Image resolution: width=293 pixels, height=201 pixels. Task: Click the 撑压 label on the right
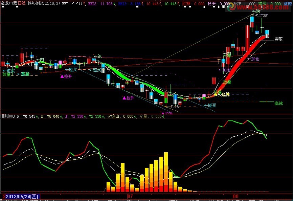(278, 39)
